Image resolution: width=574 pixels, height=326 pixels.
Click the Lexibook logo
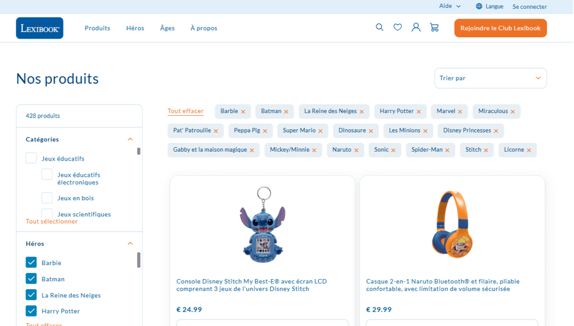(40, 28)
